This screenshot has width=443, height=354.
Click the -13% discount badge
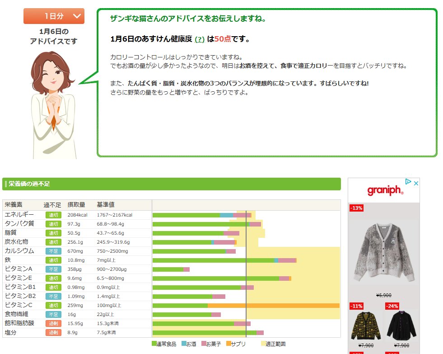coord(357,208)
